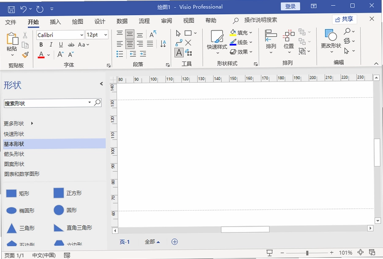Image resolution: width=383 pixels, height=259 pixels.
Task: Toggle Italic text formatting
Action: (51, 45)
